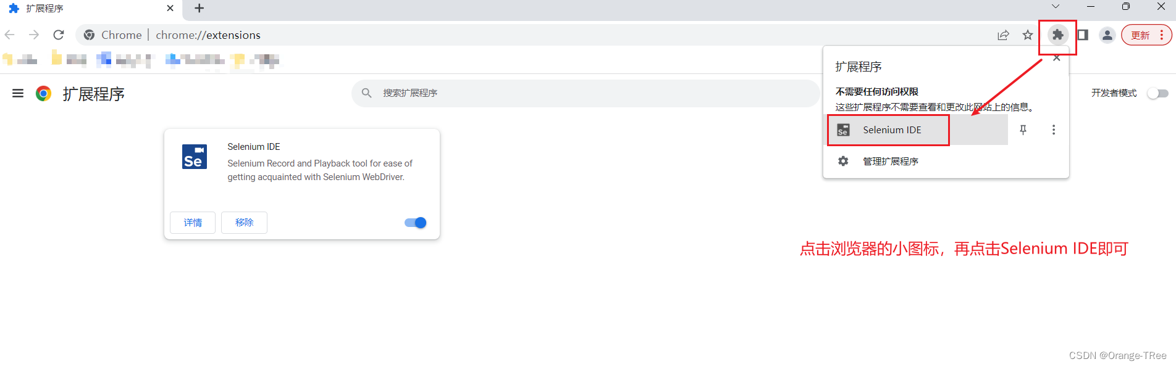
Task: Open 详情 for Selenium IDE
Action: click(x=193, y=223)
